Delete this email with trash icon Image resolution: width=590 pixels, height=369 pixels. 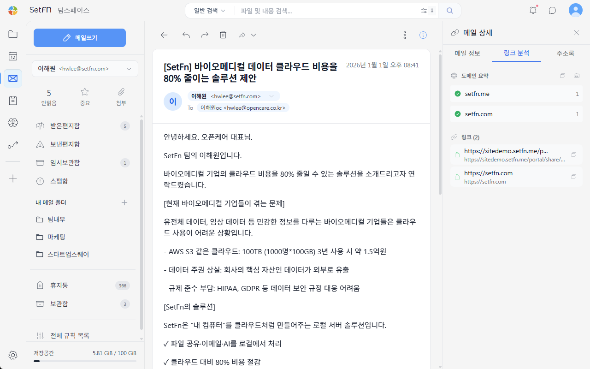click(x=223, y=35)
